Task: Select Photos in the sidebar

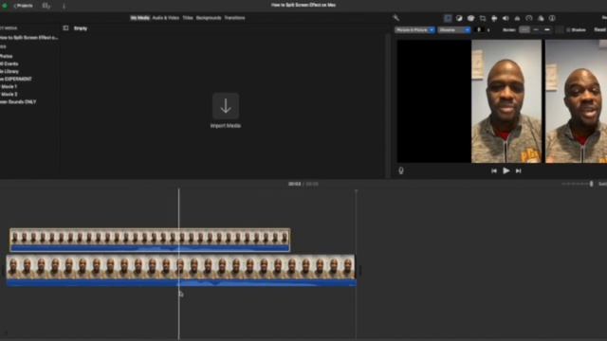Action: click(x=7, y=56)
